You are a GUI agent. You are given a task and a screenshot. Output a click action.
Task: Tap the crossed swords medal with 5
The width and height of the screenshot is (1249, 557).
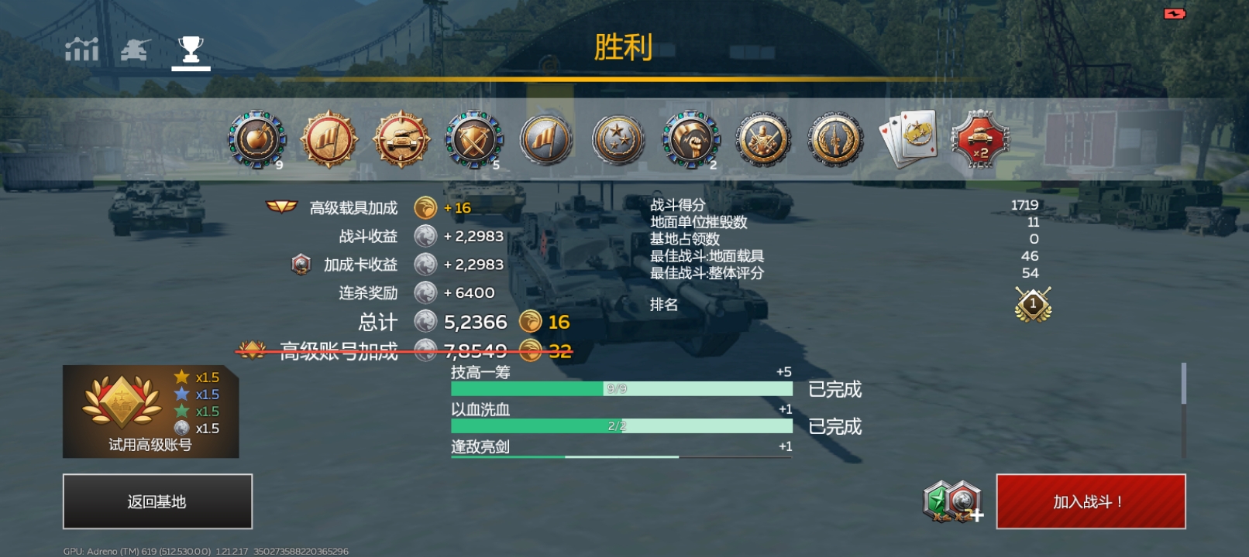473,140
